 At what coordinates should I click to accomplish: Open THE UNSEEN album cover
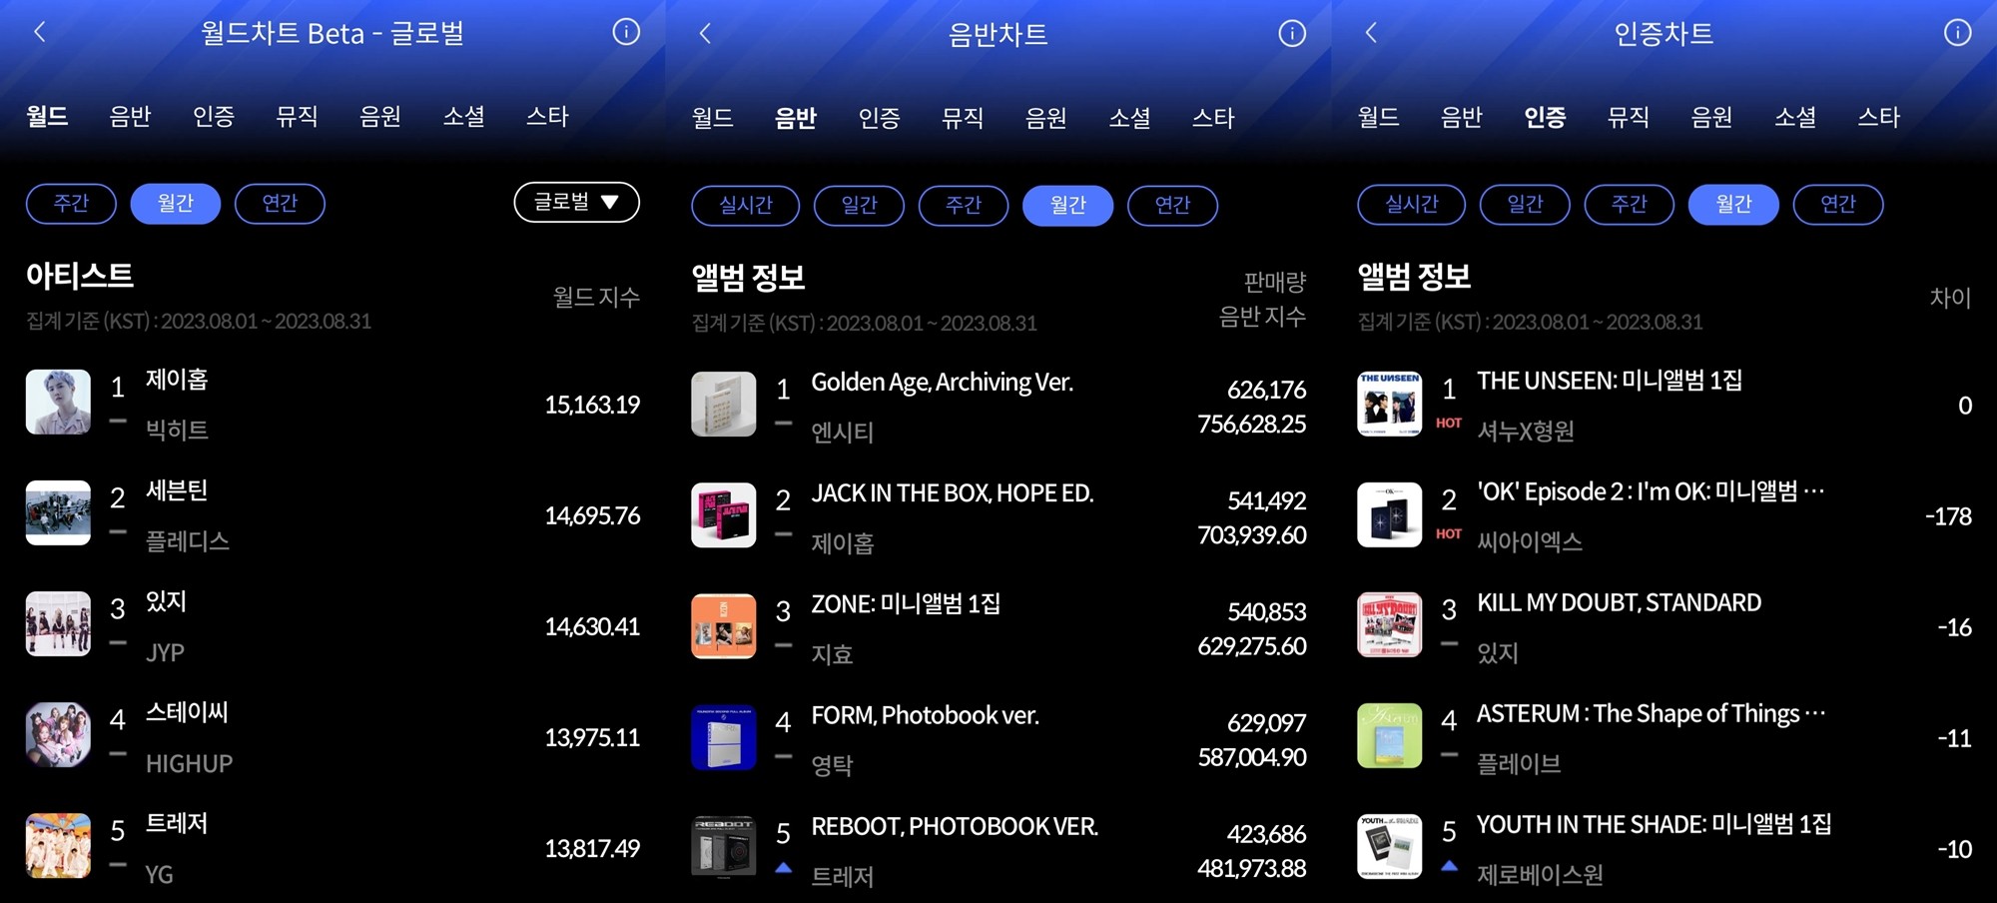[x=1390, y=404]
